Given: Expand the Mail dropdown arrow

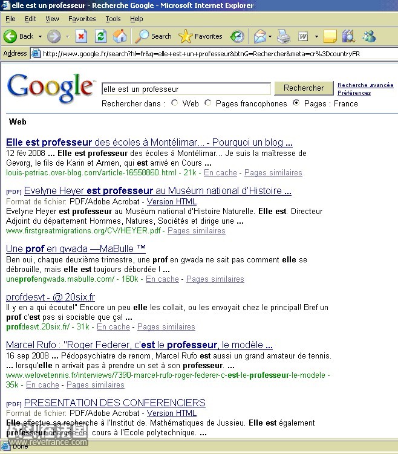Looking at the screenshot, I should point(270,36).
